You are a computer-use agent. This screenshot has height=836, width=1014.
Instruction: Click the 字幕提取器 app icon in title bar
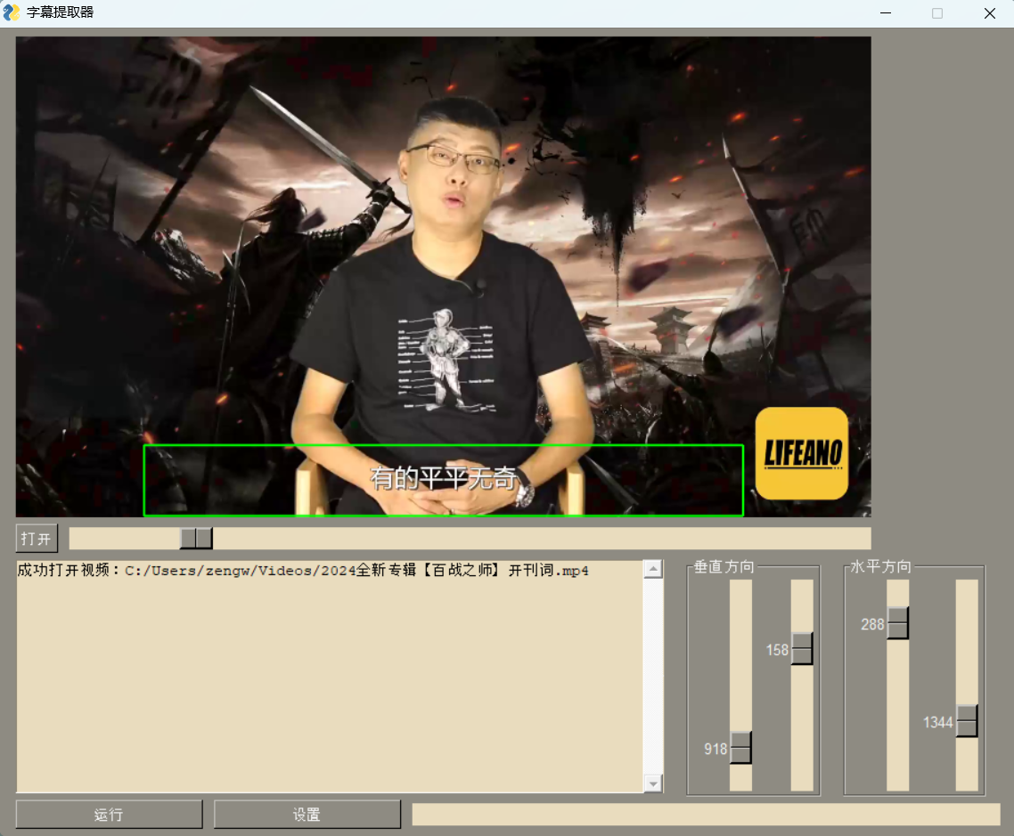click(x=12, y=12)
